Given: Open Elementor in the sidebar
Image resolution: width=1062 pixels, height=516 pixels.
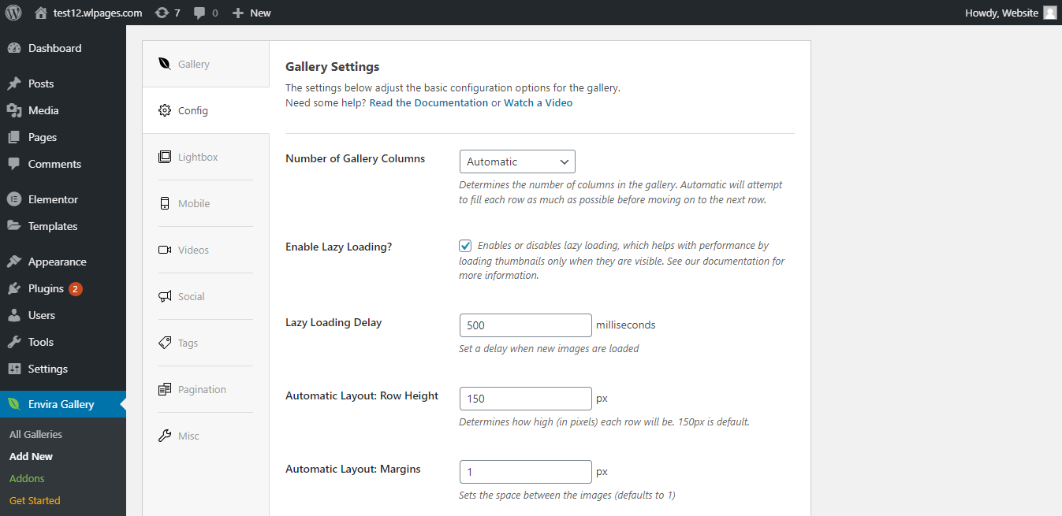Looking at the screenshot, I should tap(63, 199).
